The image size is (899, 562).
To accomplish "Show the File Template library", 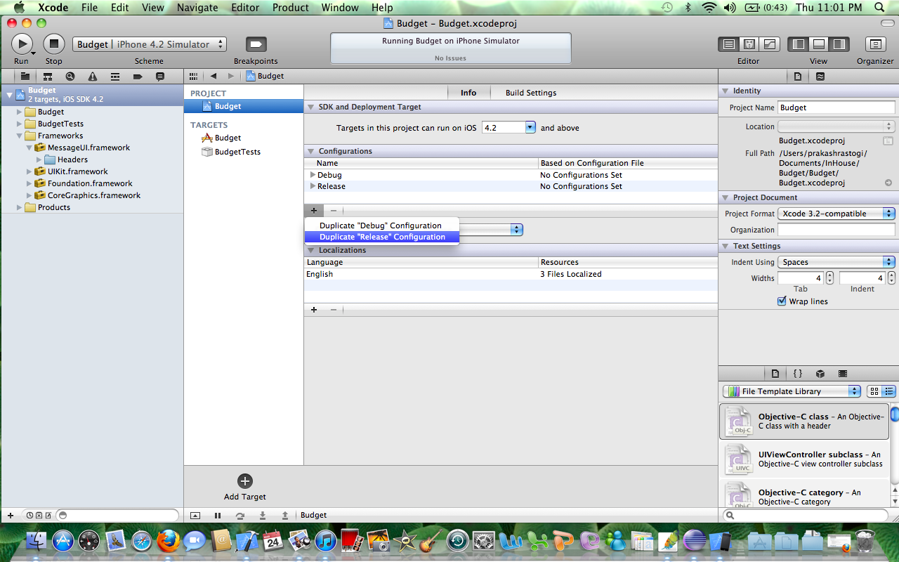I will pyautogui.click(x=775, y=374).
